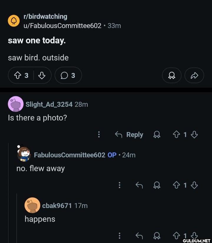Open more options on Slight_Ad_3254's comment
The image size is (212, 243).
coord(99,135)
